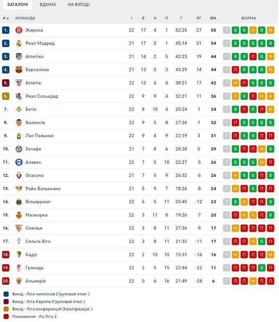Screen dimensions: 279x322
Task: Switch to the ВДОМА tab
Action: (48, 5)
